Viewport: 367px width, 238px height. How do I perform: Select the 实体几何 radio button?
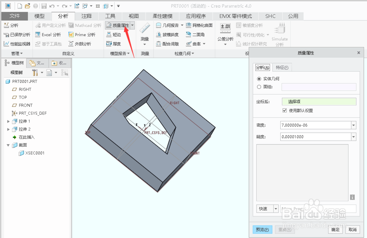[259, 79]
